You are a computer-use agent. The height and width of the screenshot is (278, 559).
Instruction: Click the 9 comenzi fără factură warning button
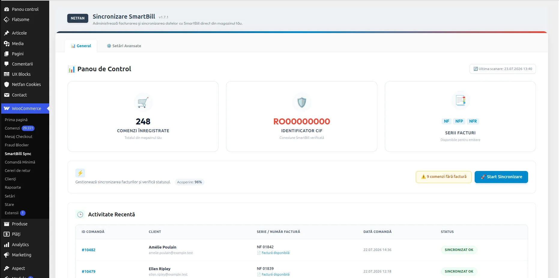(444, 177)
